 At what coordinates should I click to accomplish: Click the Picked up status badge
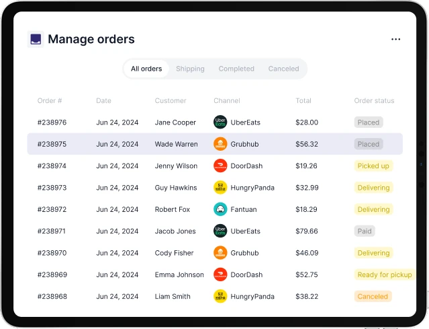pyautogui.click(x=373, y=166)
